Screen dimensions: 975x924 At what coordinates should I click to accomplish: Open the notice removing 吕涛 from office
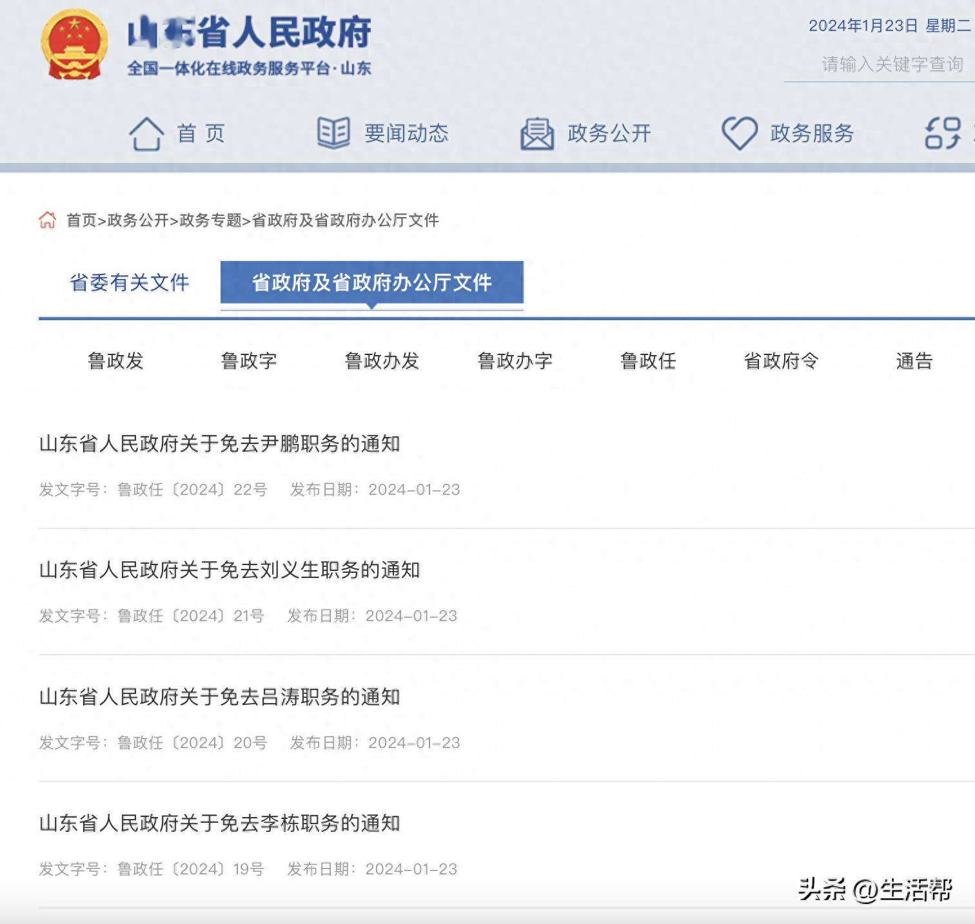click(x=219, y=696)
